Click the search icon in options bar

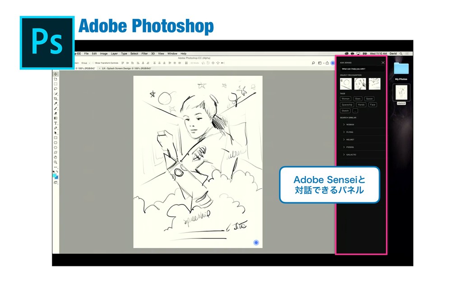[313, 63]
